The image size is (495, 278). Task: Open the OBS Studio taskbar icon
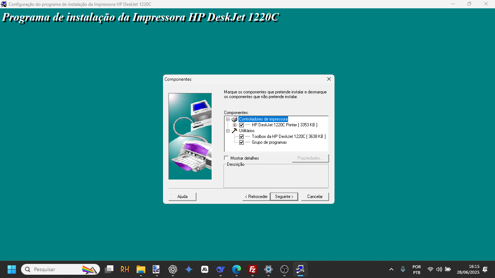pyautogui.click(x=284, y=269)
